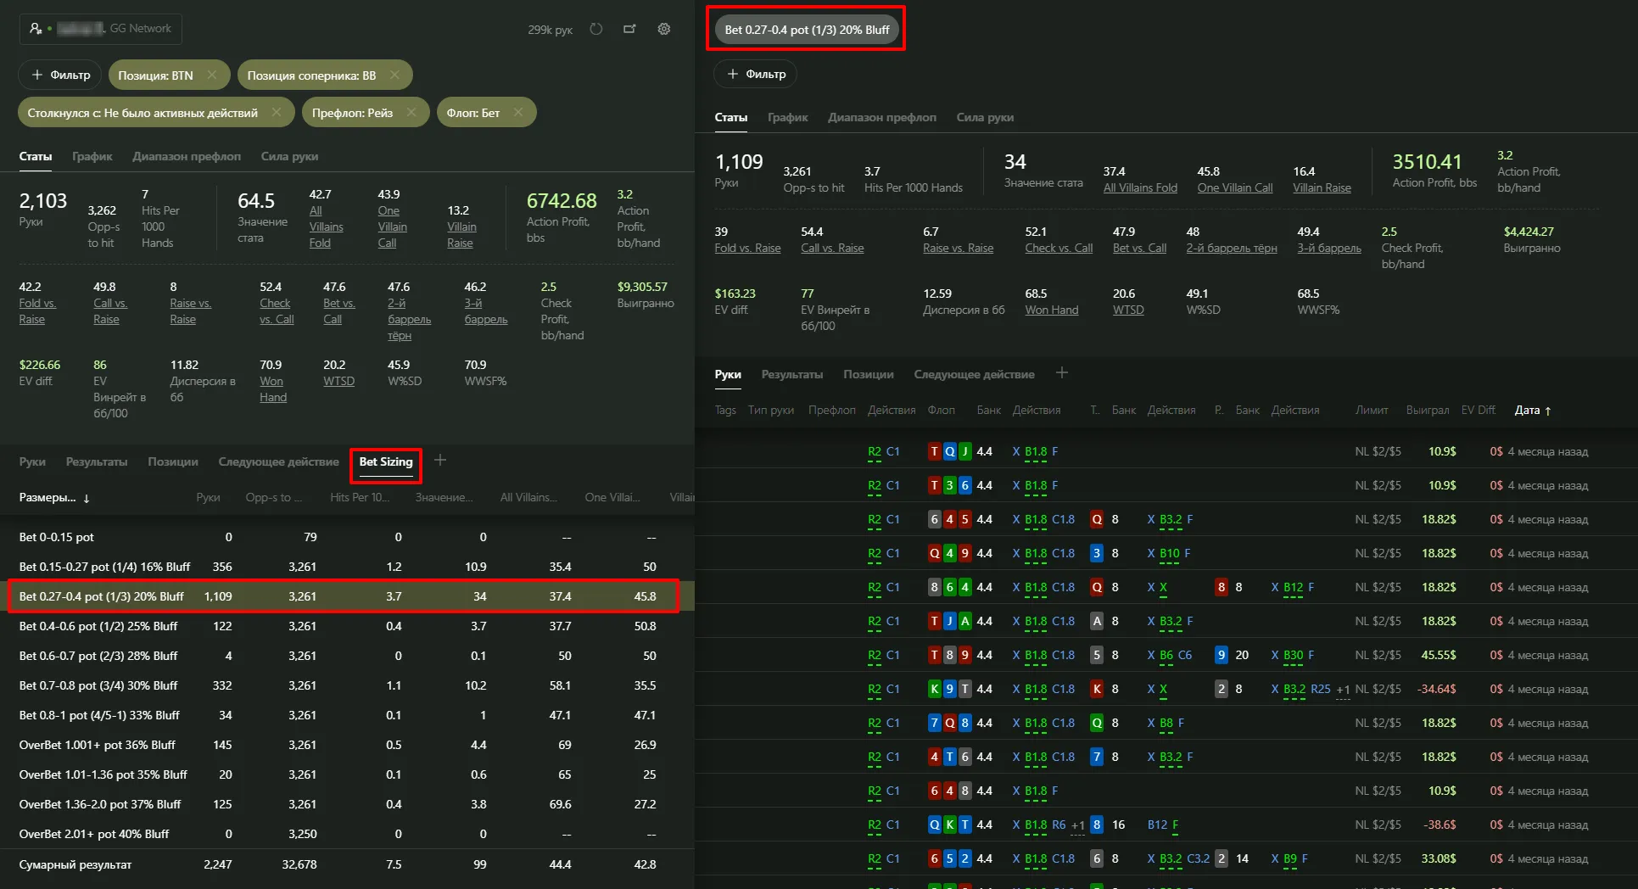Switch to График tab in left panel
Screen dimensions: 1638x889
pos(92,156)
